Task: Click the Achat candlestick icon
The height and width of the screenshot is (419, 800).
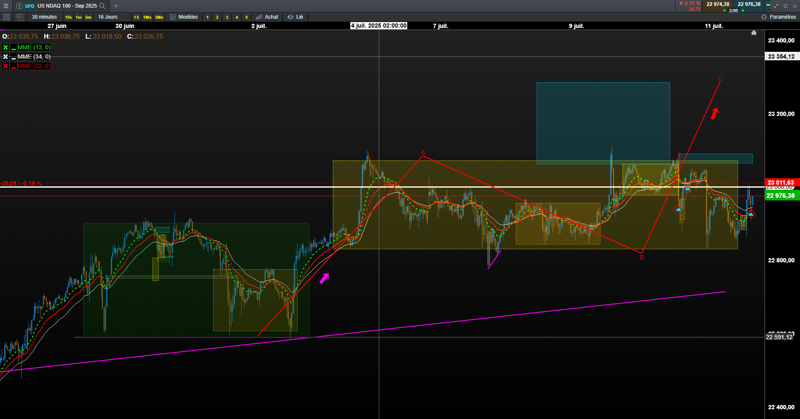Action: click(259, 17)
